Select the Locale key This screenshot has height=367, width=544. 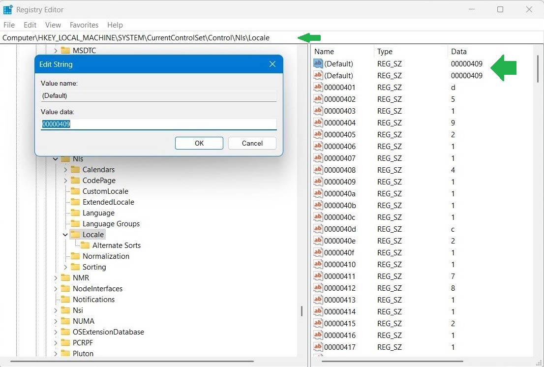[93, 235]
